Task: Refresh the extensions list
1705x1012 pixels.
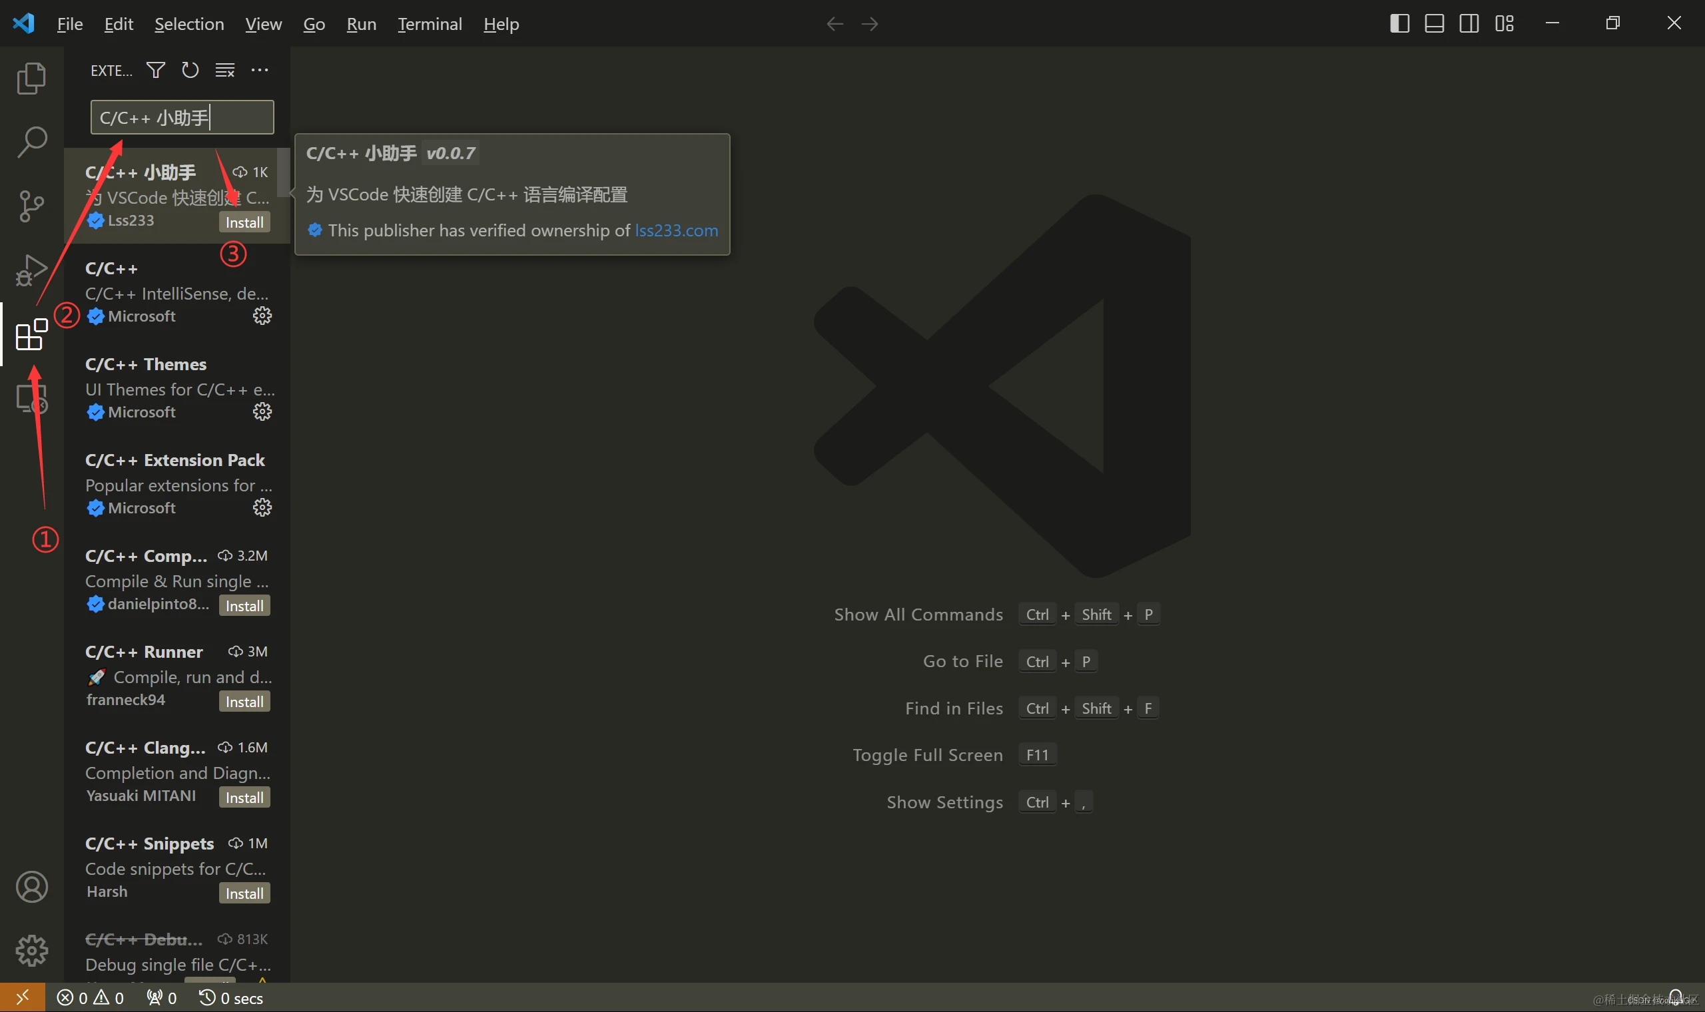Action: (x=190, y=69)
